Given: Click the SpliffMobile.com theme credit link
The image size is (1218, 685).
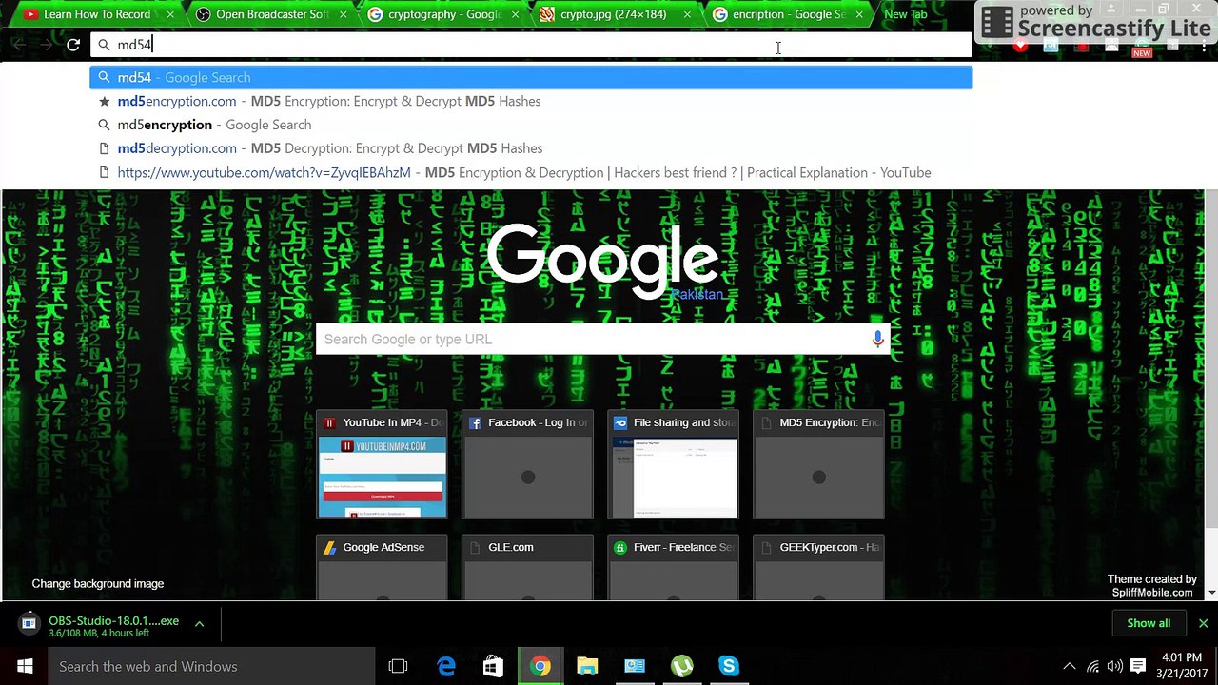Looking at the screenshot, I should tap(1152, 592).
